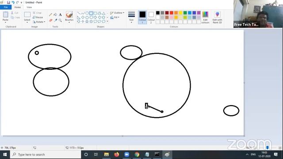283x159 pixels.
Task: Open the line Size dropdown
Action: pos(131,17)
